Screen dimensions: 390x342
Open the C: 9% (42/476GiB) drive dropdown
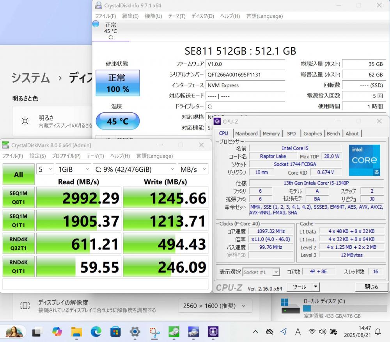point(135,169)
